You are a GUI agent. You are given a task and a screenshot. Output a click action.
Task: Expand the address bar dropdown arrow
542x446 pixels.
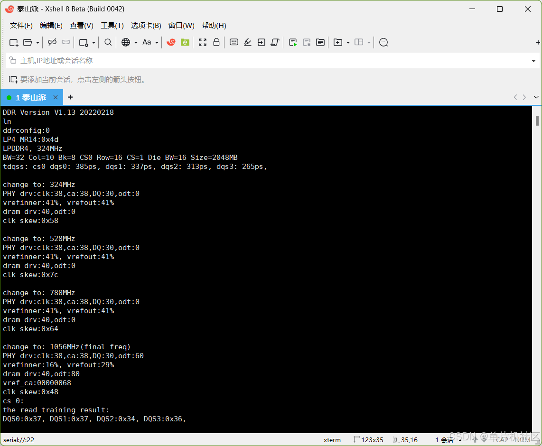pyautogui.click(x=534, y=61)
